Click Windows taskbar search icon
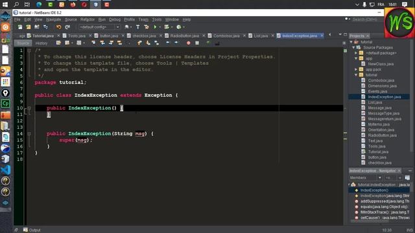415x233 pixels. pos(16,5)
